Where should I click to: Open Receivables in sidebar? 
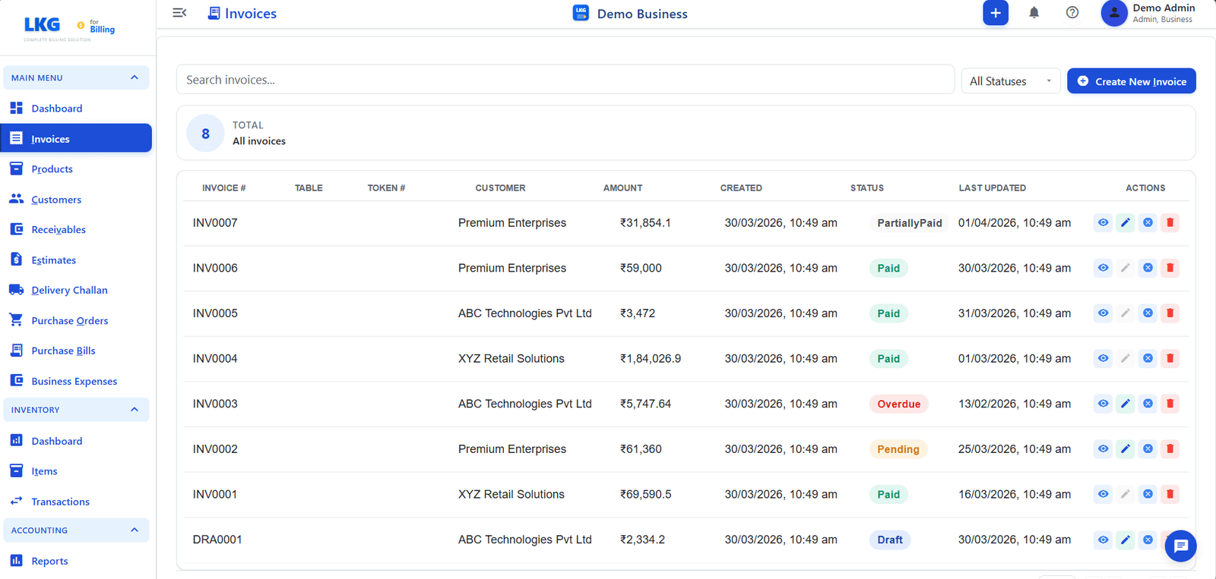coord(76,230)
